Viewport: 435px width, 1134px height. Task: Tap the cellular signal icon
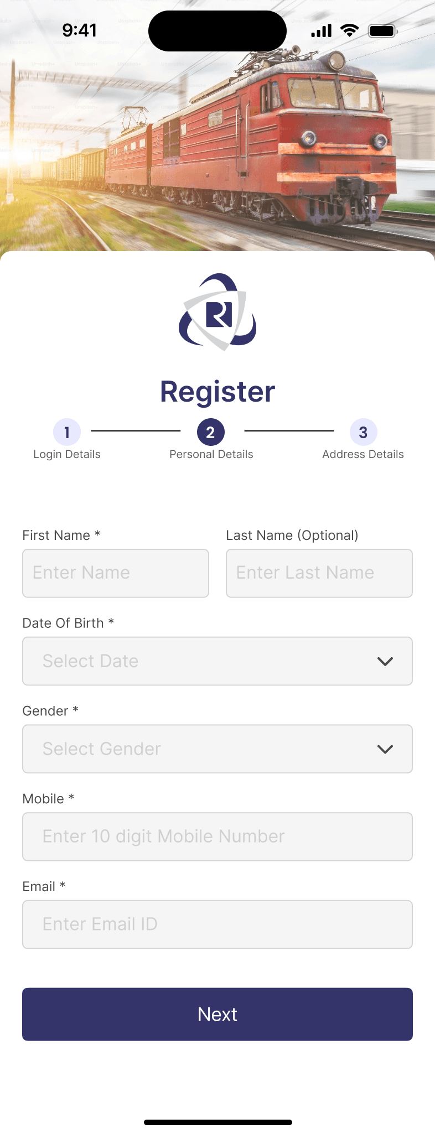(322, 31)
